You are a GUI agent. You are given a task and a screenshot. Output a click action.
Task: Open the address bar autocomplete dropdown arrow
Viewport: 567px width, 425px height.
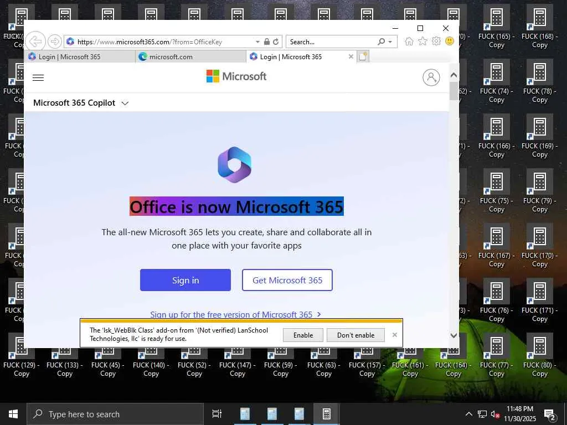[257, 42]
